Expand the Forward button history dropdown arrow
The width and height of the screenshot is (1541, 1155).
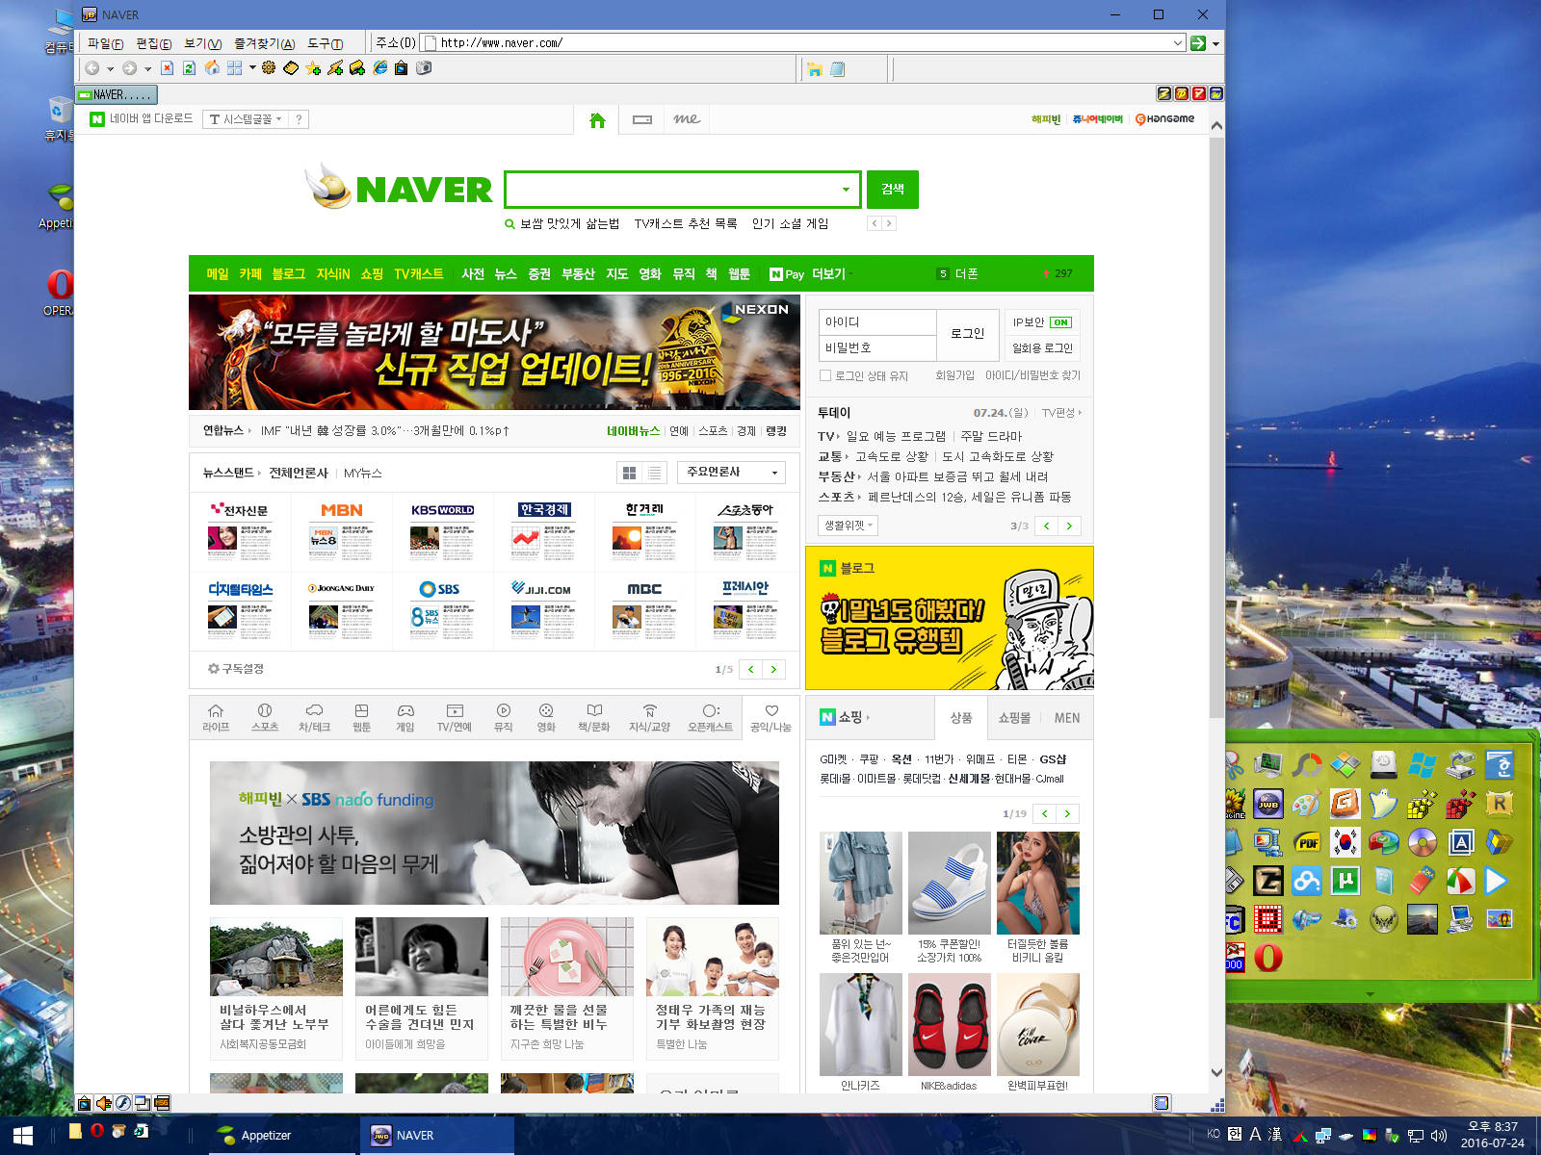pos(147,68)
